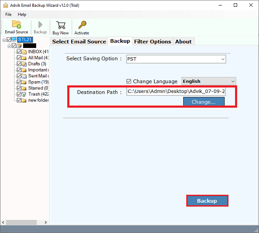
Task: Uncheck the account checkbox under STL21
Action: click(x=14, y=45)
